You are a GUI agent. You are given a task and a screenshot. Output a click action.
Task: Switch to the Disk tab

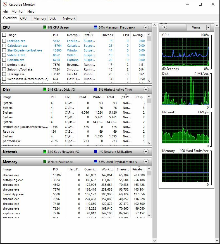coord(54,18)
